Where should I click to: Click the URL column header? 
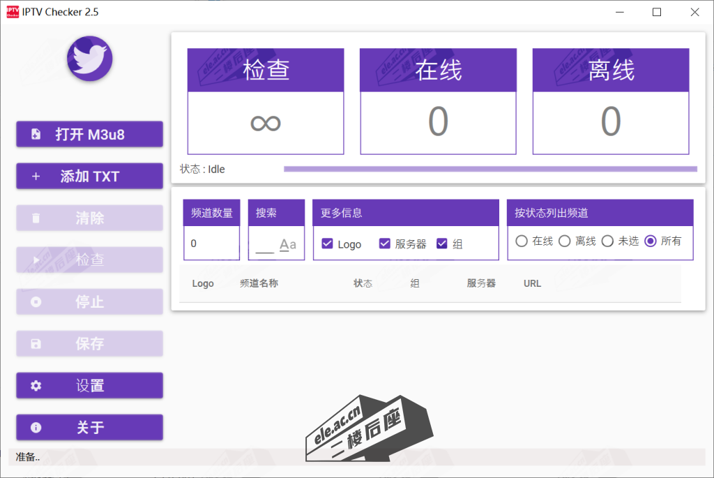[x=532, y=283]
